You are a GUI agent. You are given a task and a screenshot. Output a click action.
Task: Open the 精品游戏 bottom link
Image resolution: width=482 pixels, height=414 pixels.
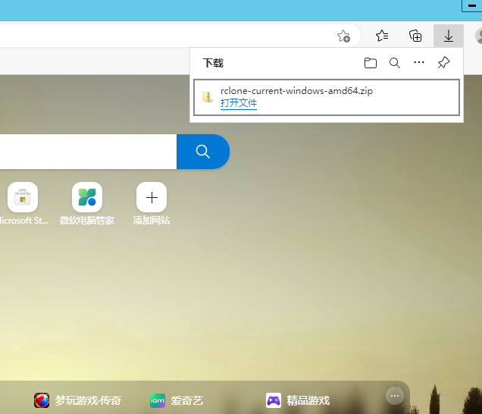pos(298,400)
